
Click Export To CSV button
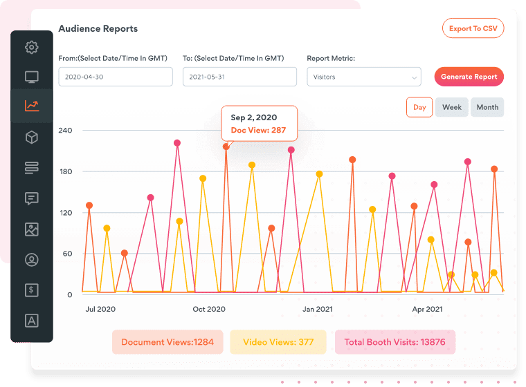[x=473, y=28]
